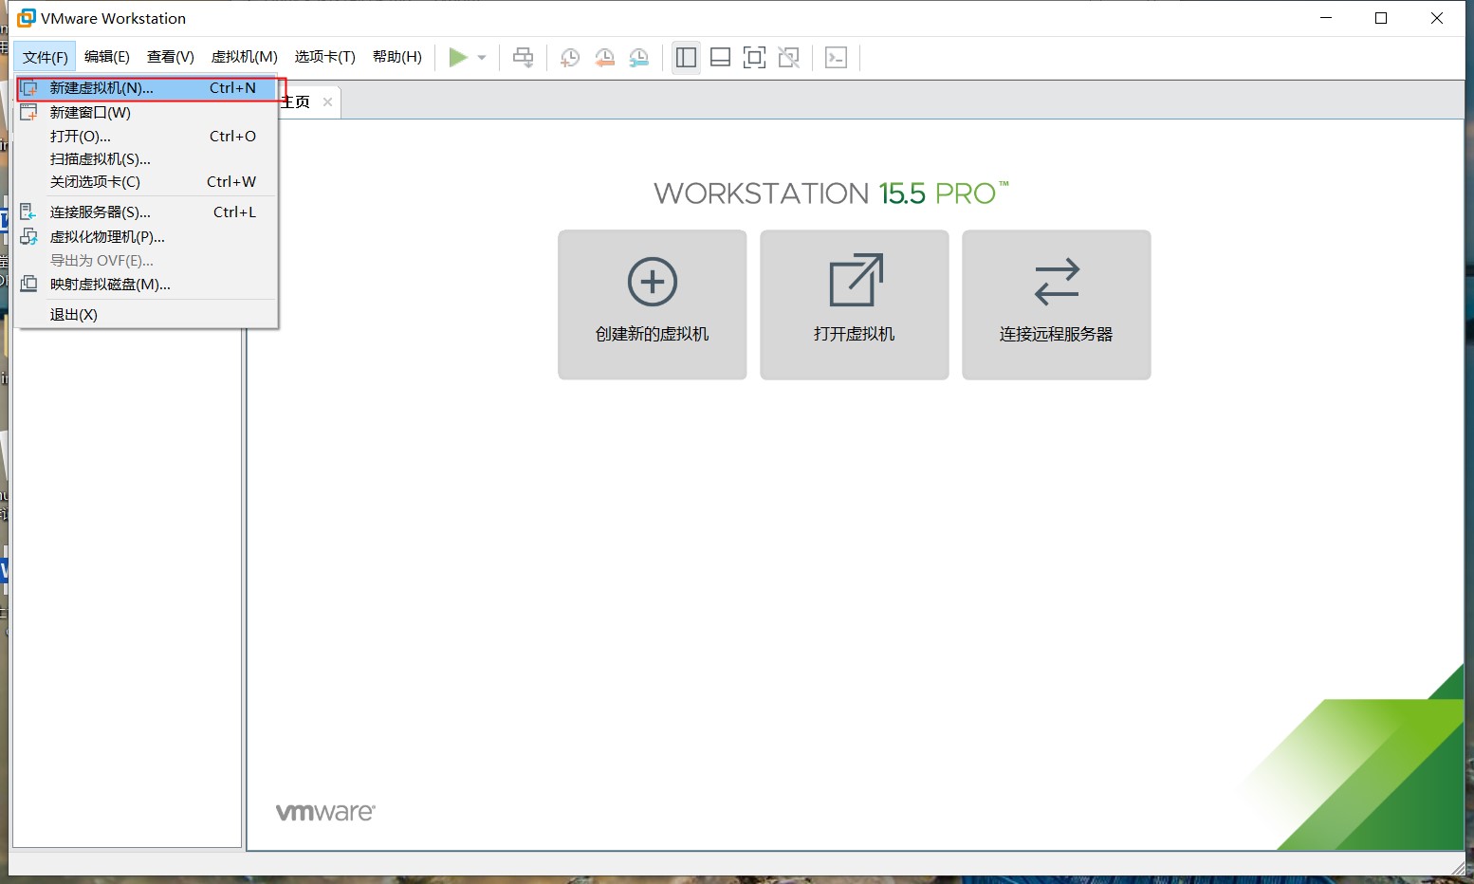This screenshot has width=1474, height=884.
Task: Click the Full Screen mode icon
Action: coord(754,57)
